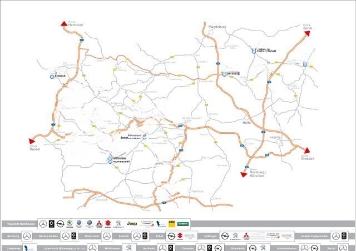
Task: Click the 'Hannover' direction label
Action: click(x=76, y=25)
